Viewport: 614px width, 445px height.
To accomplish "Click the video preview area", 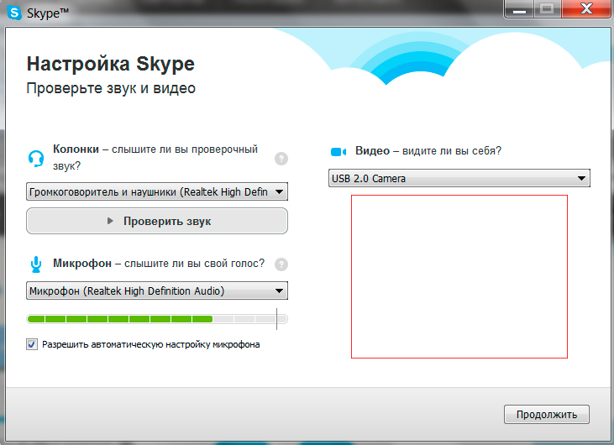I will tap(459, 276).
